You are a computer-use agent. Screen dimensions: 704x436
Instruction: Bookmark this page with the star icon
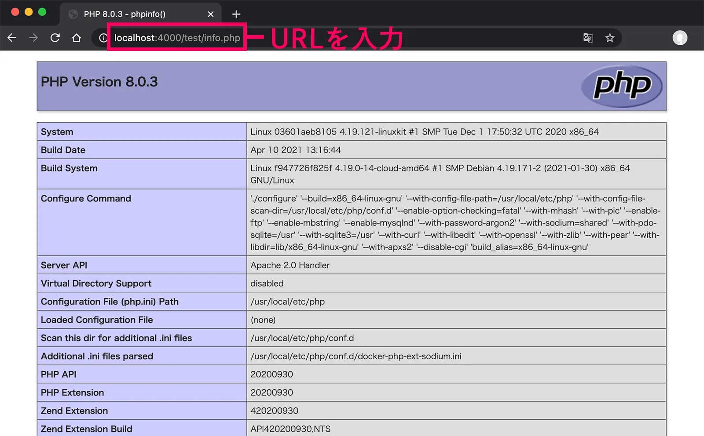point(610,38)
